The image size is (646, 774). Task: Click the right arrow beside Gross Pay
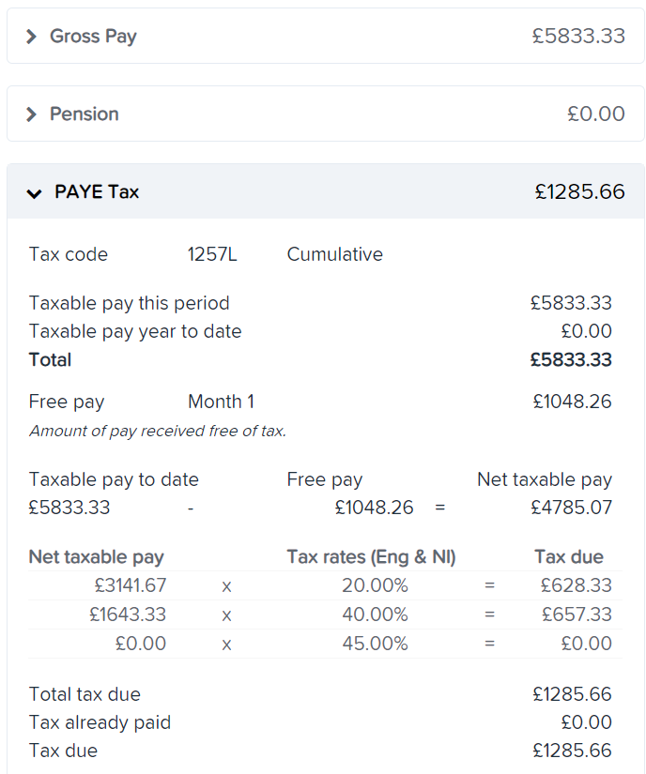[30, 36]
